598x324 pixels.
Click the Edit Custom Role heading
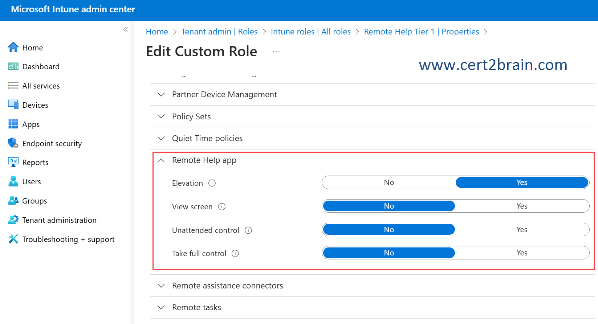coord(202,52)
